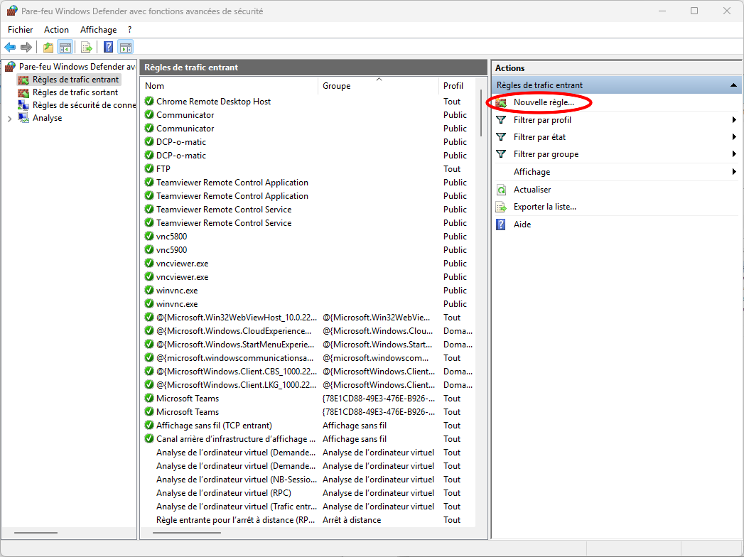Click Nouvelle règle... in Actions pane
The width and height of the screenshot is (744, 557).
(543, 103)
